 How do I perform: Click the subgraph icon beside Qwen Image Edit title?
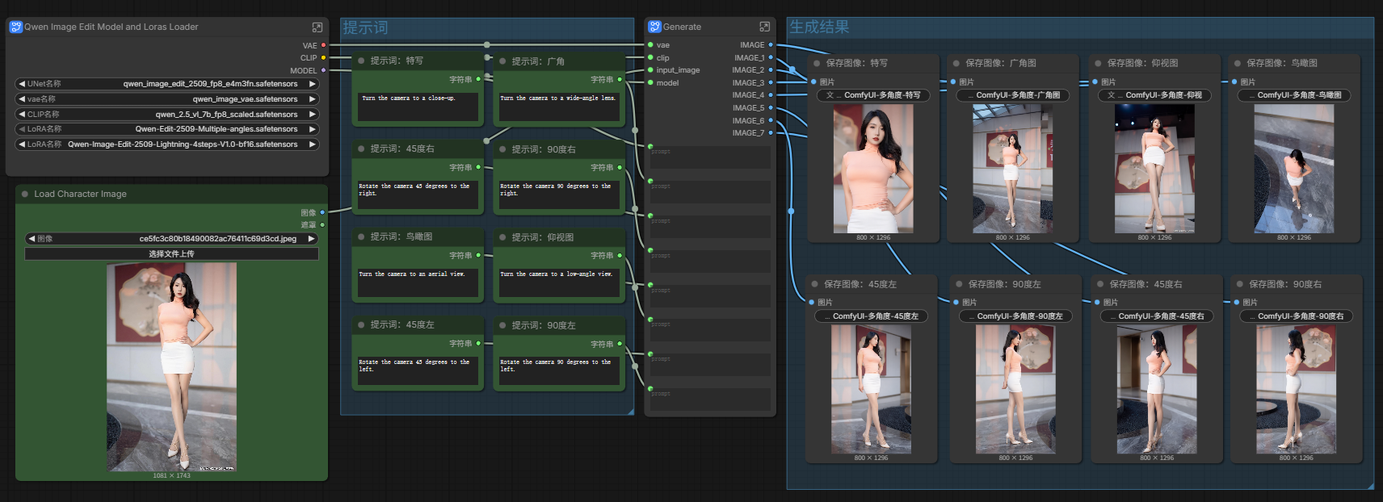click(15, 27)
